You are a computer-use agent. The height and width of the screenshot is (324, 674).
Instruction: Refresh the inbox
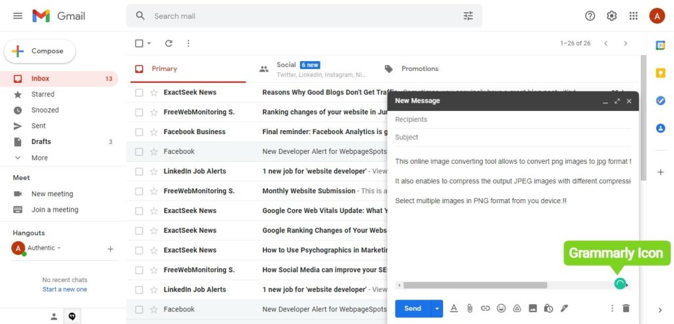pyautogui.click(x=168, y=43)
